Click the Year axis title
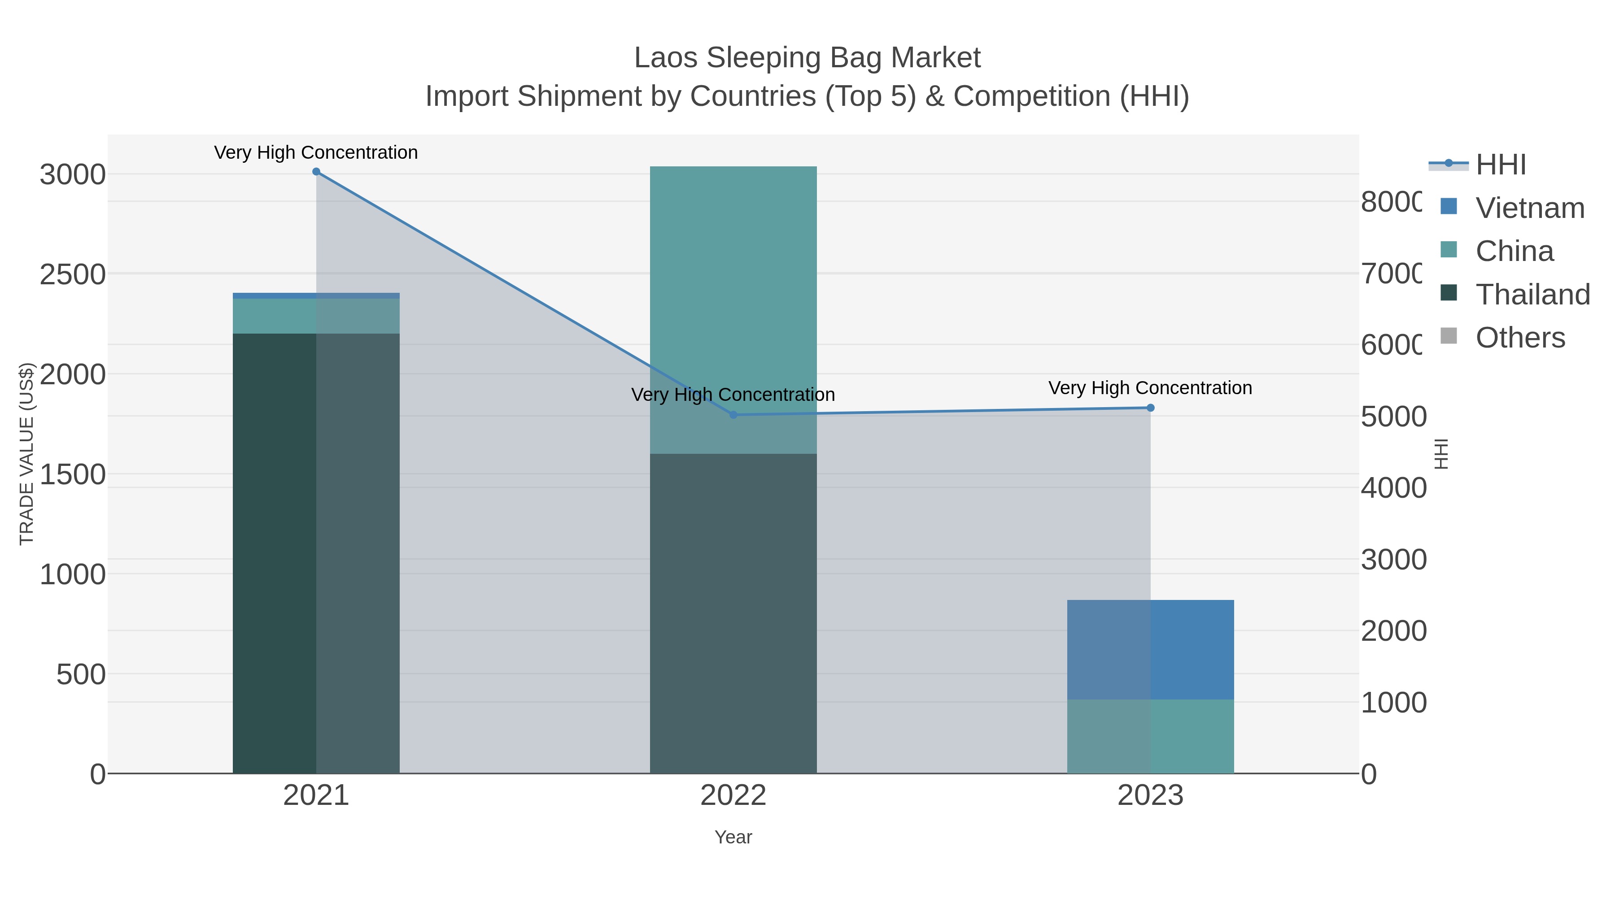 (733, 837)
